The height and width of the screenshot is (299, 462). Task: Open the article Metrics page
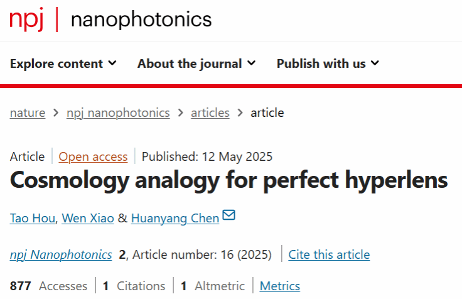pos(280,286)
